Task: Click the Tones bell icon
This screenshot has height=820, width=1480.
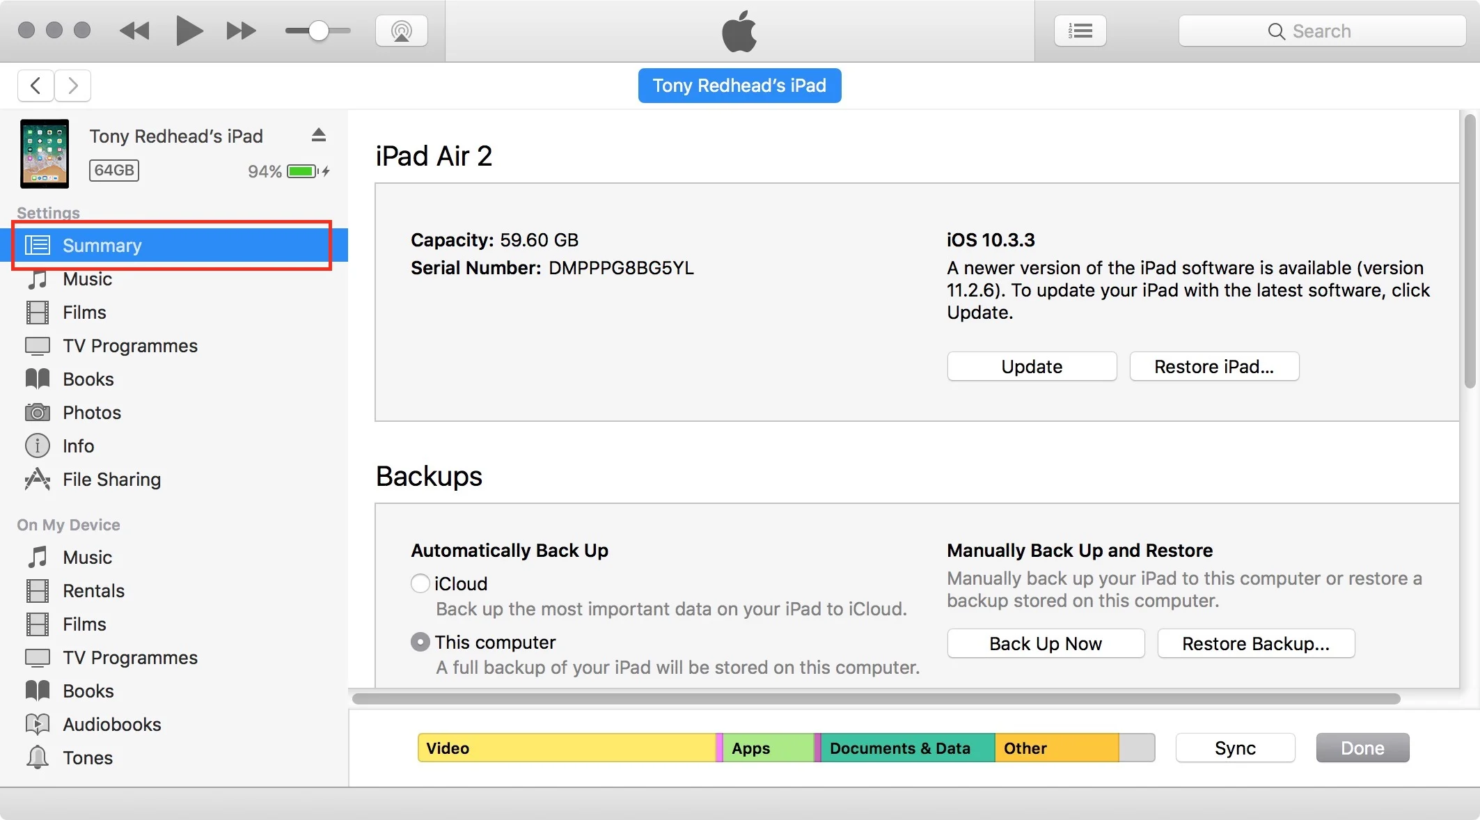Action: [38, 757]
